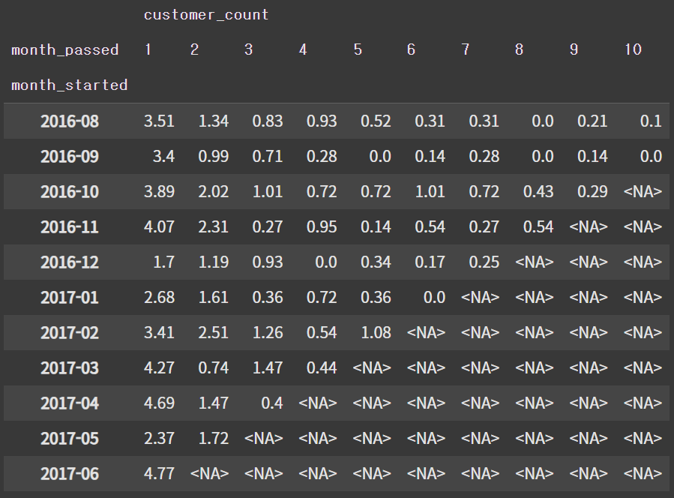
Task: Click the 2016-08 row label
Action: 70,121
